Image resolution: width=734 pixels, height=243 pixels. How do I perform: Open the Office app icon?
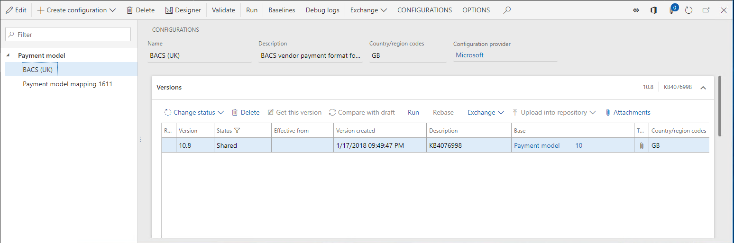click(654, 10)
